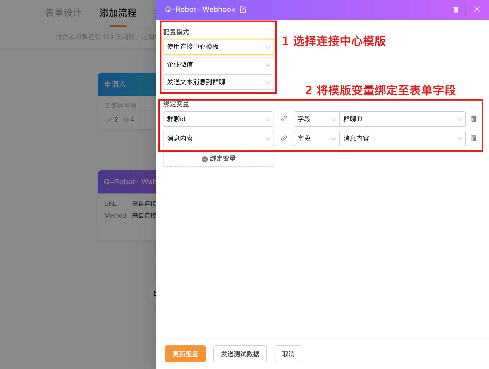Delete the 群聊id variable binding
The image size is (489, 369).
[474, 119]
